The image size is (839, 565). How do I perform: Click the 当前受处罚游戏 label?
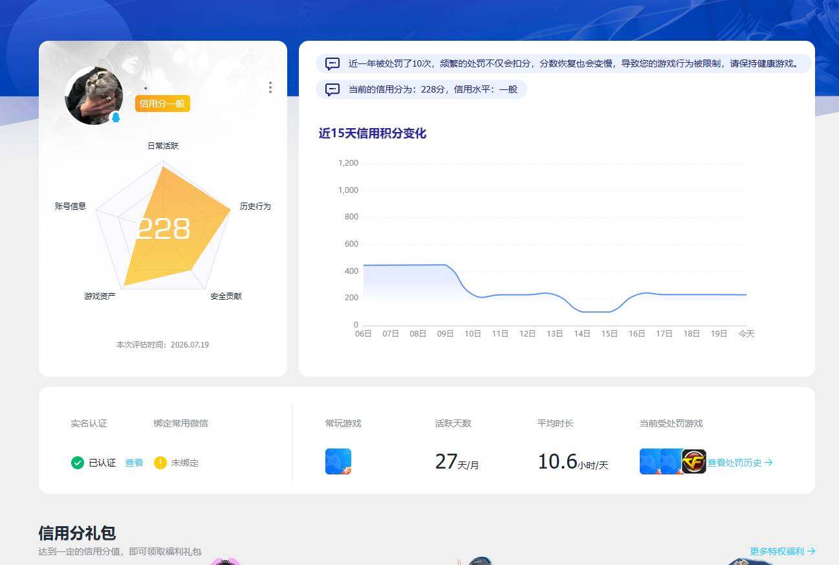coord(671,423)
